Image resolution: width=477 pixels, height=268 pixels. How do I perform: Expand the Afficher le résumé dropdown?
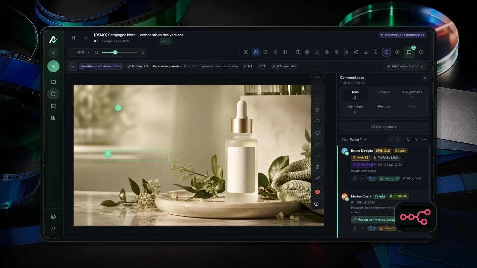405,66
